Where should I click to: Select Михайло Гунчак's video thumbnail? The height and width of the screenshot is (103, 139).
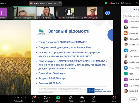point(92,13)
